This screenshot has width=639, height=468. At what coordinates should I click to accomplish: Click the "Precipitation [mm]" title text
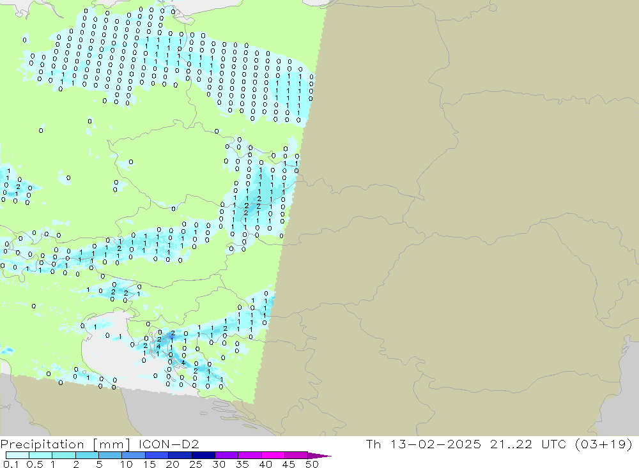pyautogui.click(x=66, y=444)
